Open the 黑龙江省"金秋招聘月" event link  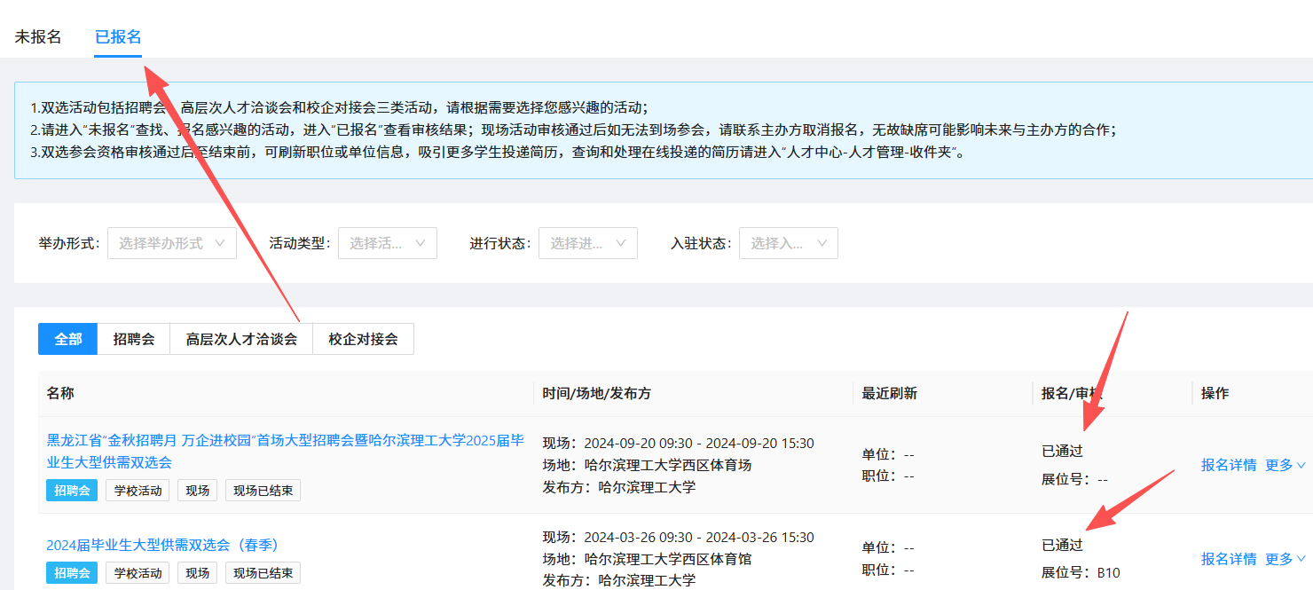[285, 451]
